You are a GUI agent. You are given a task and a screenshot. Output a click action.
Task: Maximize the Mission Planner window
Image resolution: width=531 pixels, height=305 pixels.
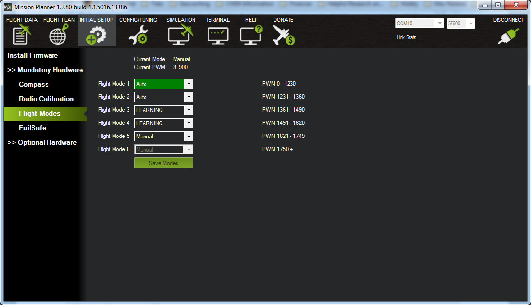pyautogui.click(x=498, y=5)
